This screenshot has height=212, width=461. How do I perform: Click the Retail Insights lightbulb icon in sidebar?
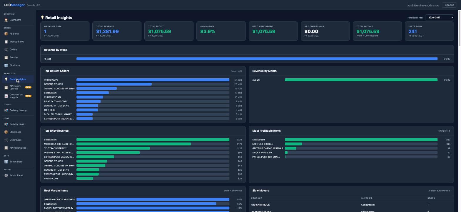(x=6, y=79)
